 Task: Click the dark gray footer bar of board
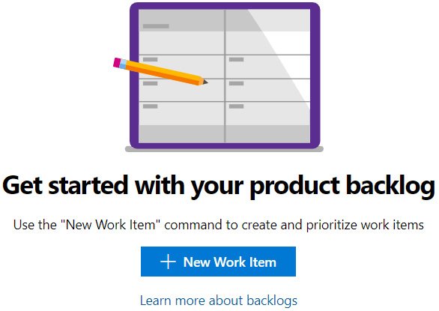coord(225,134)
